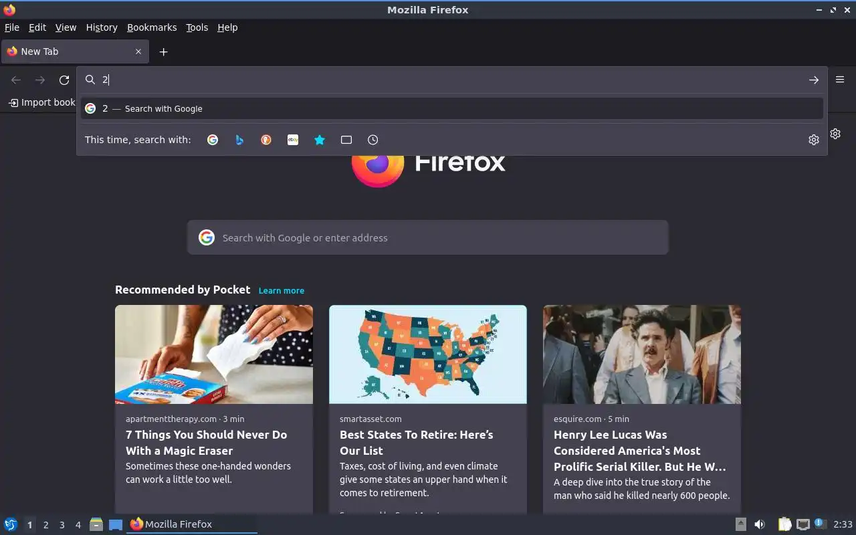
Task: Click the 'This time, search with:' label
Action: [x=138, y=140]
